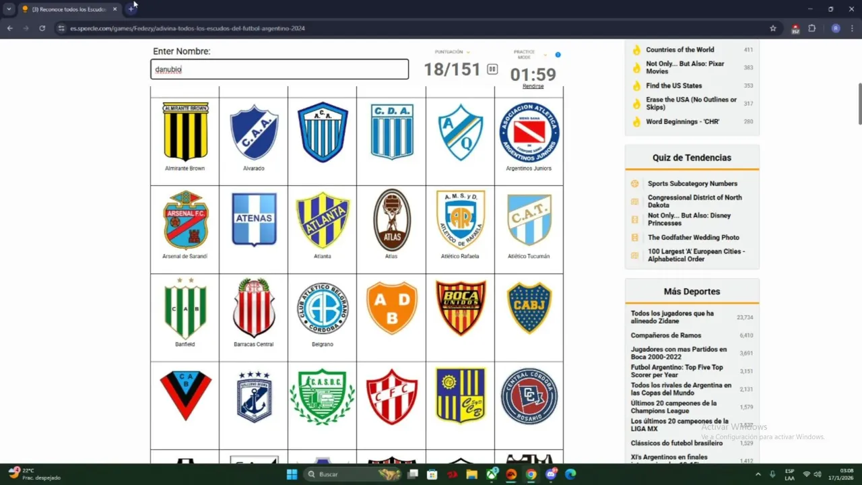The width and height of the screenshot is (862, 485).
Task: Open The Godfather Wedding Photo quiz
Action: pos(694,238)
